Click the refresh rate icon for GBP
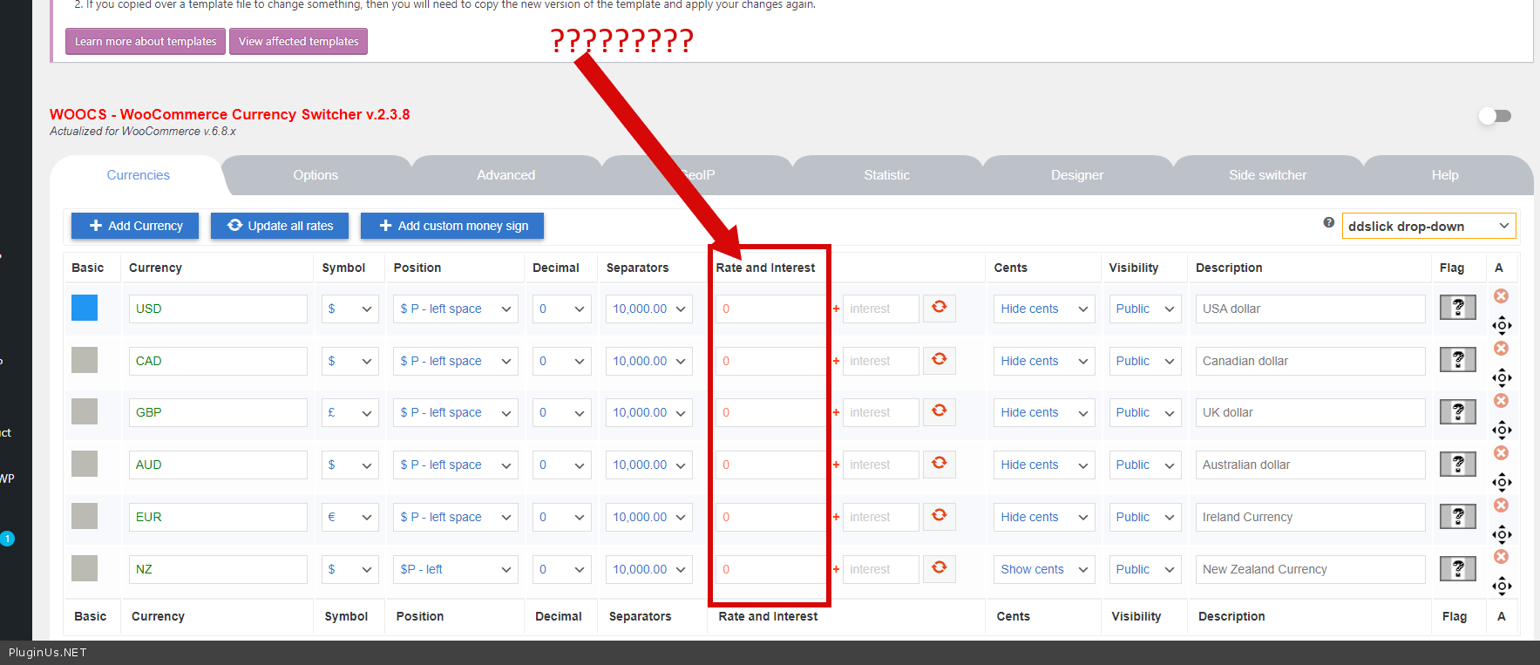 (x=939, y=411)
